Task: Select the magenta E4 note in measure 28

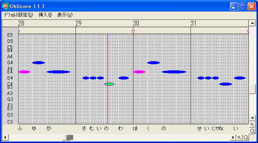Action: [x=24, y=72]
